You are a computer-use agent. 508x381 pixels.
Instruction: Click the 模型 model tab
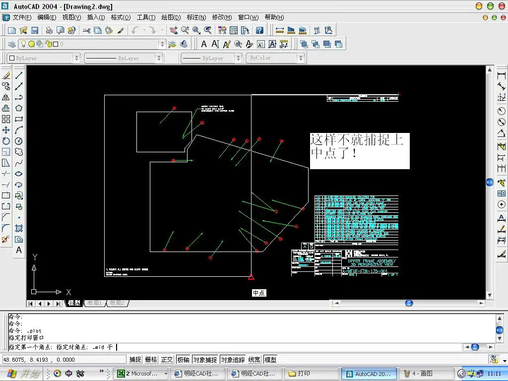coord(74,303)
